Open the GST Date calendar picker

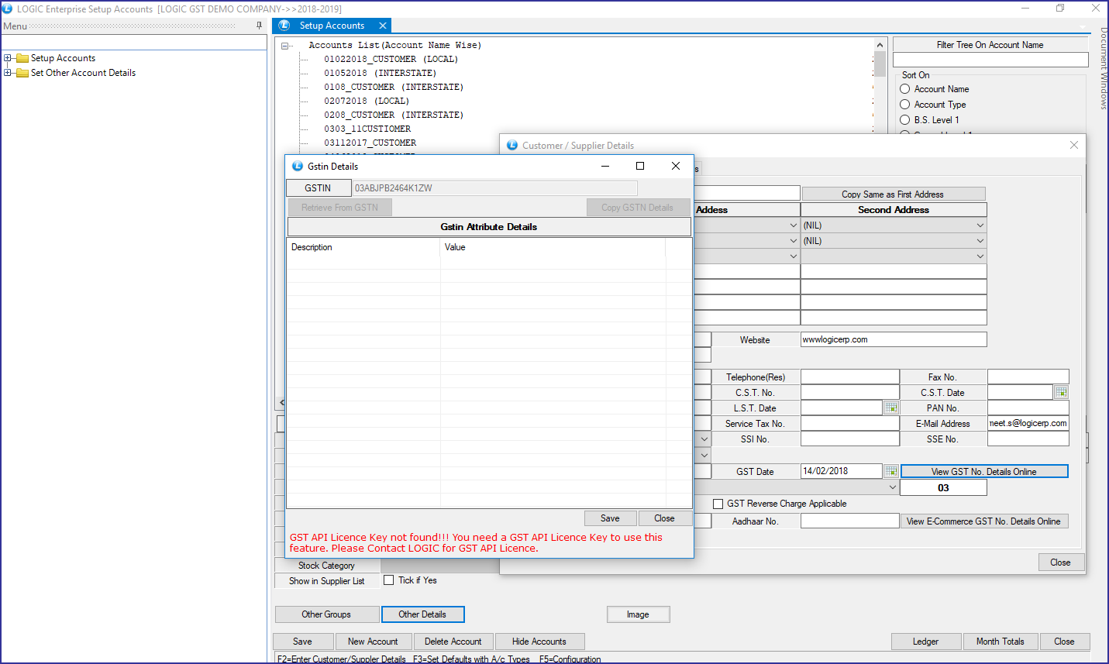(891, 471)
